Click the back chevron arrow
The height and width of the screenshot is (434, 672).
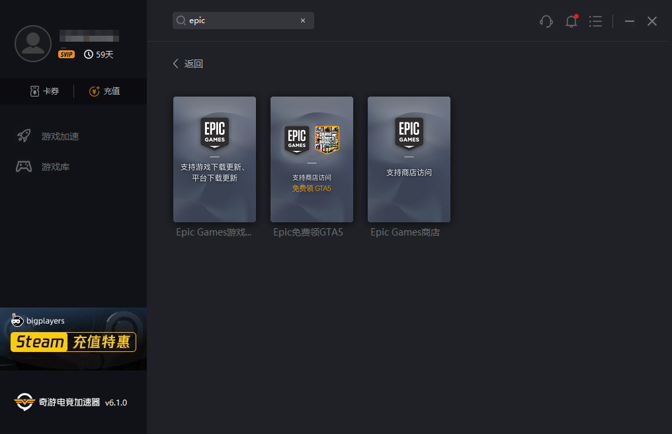tap(176, 64)
